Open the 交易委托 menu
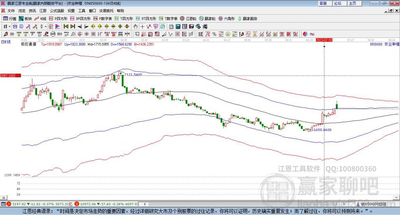The height and width of the screenshot is (215, 400). click(106, 11)
